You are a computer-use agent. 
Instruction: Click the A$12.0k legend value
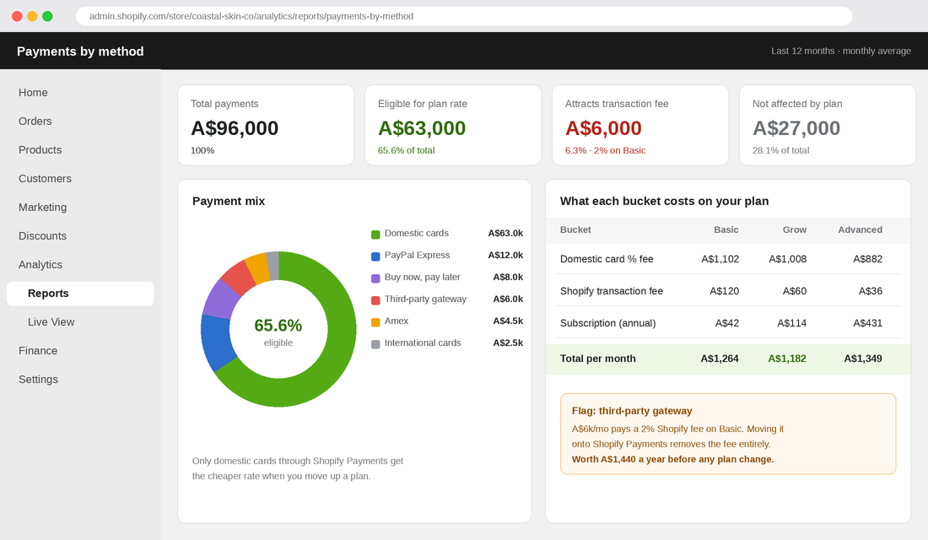pyautogui.click(x=505, y=255)
